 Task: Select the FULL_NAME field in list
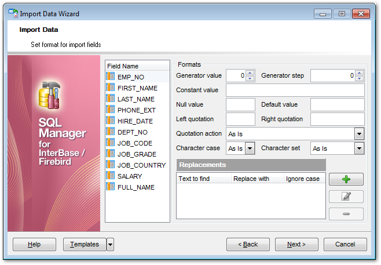point(136,187)
